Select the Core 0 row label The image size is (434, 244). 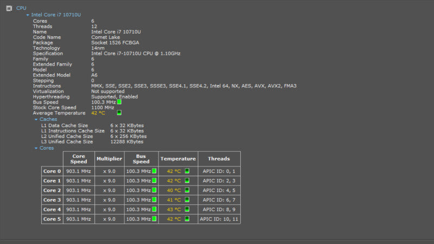52,171
